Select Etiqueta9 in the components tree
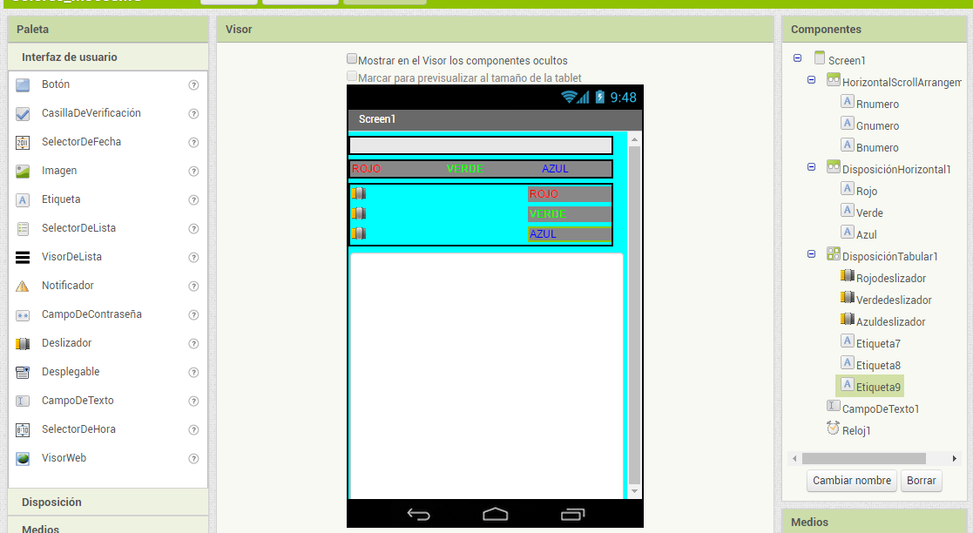This screenshot has height=533, width=973. [869, 385]
